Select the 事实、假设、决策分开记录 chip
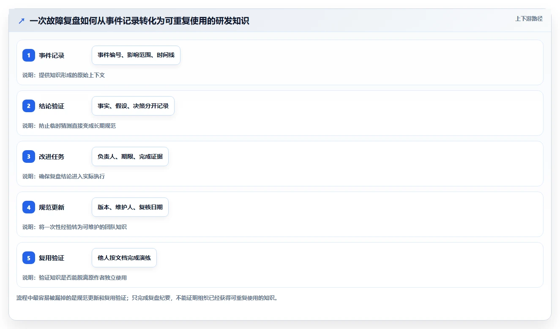This screenshot has width=560, height=329. click(133, 106)
